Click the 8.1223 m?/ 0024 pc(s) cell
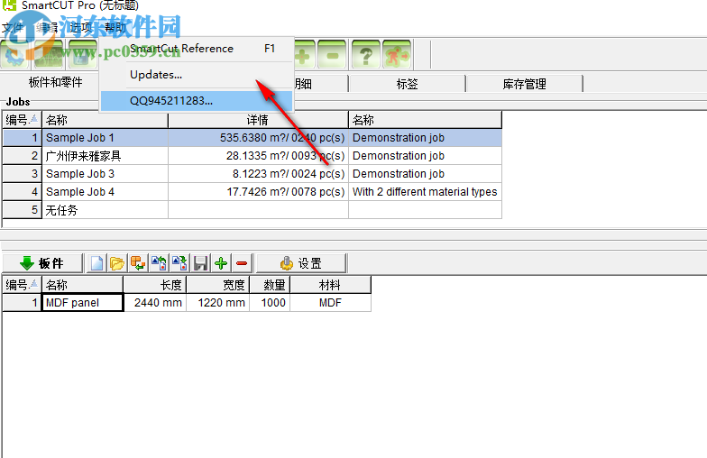 258,174
